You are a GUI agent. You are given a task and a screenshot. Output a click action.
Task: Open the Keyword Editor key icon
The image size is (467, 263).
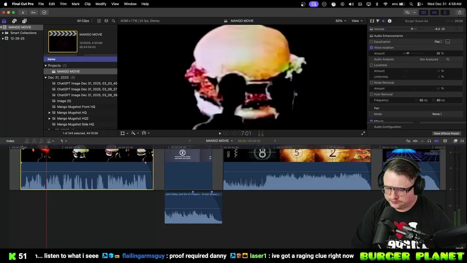click(33, 12)
